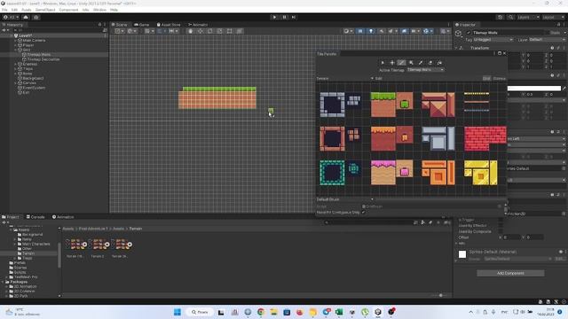Open the global search magnifier icon

pyautogui.click(x=510, y=17)
